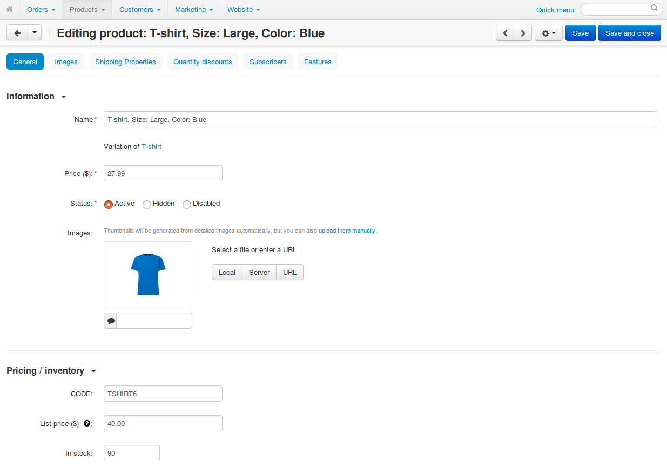Click the In stock quantity field
This screenshot has height=467, width=667.
[132, 453]
